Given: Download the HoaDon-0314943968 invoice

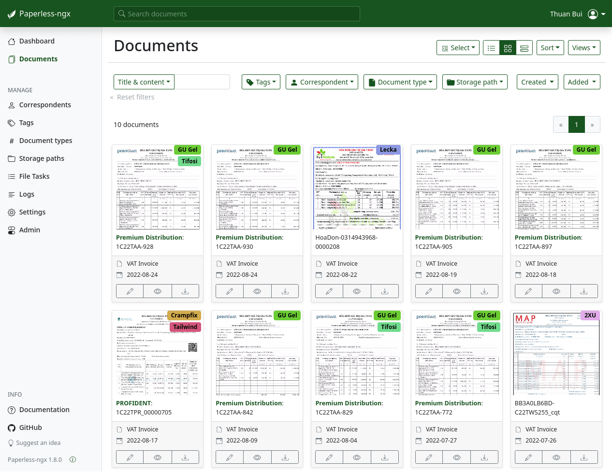Looking at the screenshot, I should tap(385, 291).
